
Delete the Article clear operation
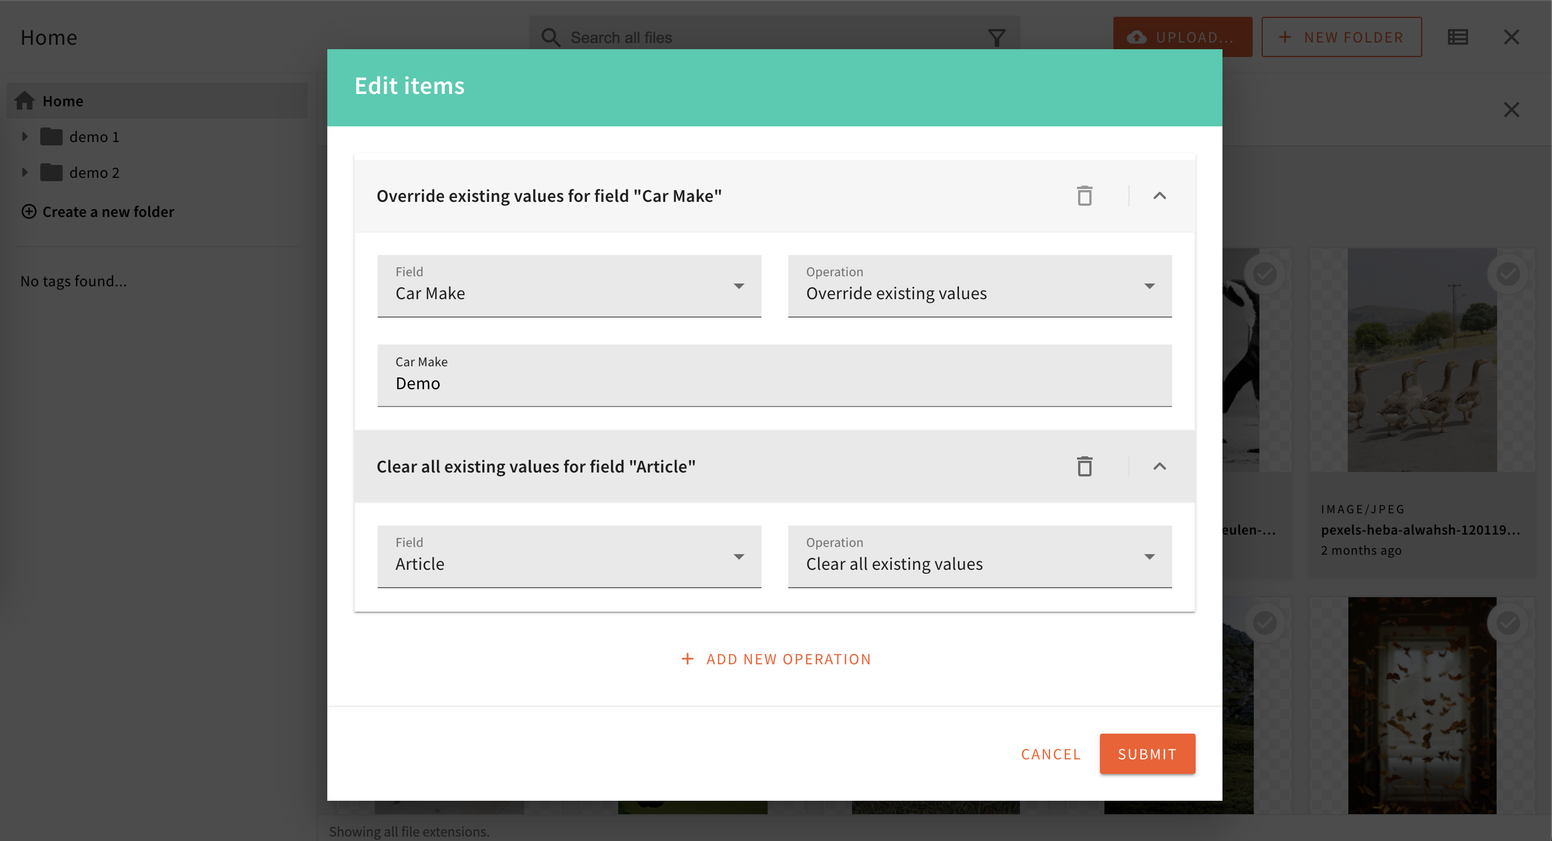[1084, 466]
